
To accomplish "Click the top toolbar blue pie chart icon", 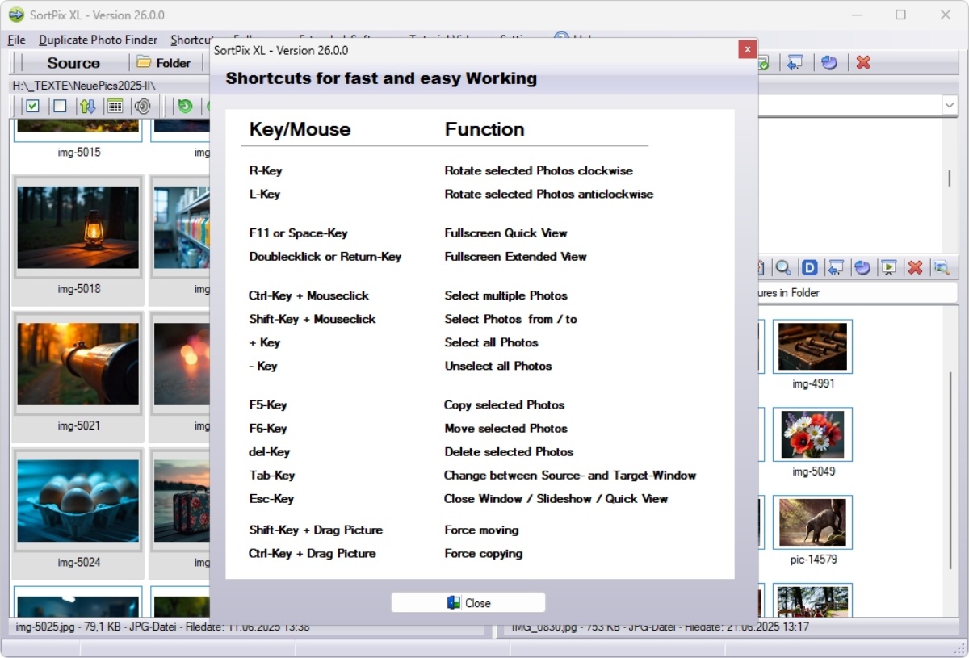I will click(829, 62).
